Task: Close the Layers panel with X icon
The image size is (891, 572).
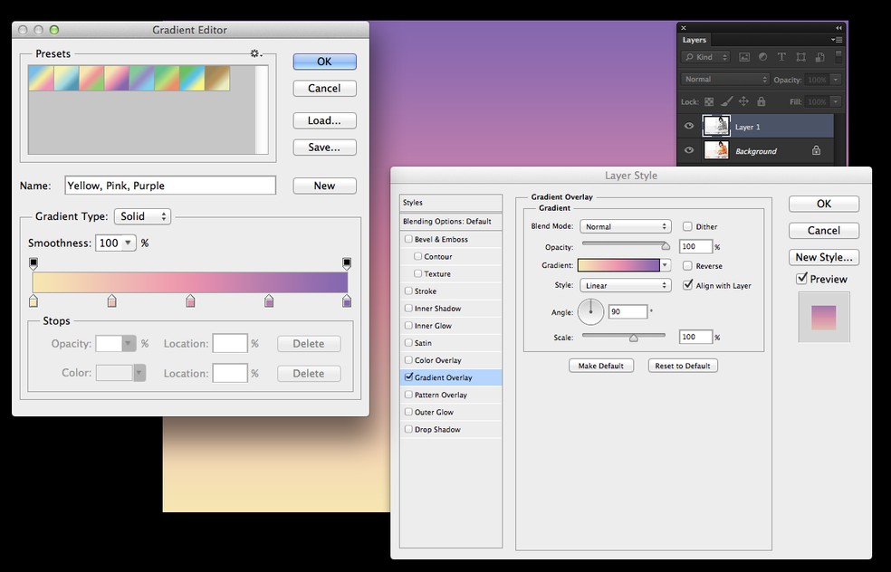Action: [x=684, y=27]
